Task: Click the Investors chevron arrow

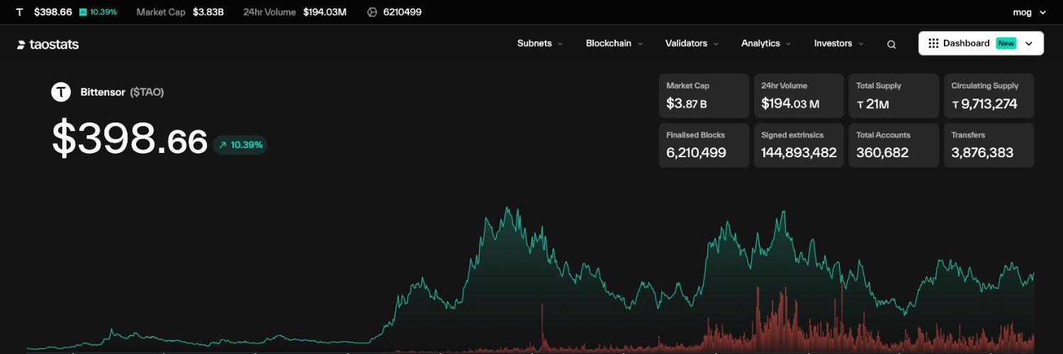Action: click(x=861, y=44)
